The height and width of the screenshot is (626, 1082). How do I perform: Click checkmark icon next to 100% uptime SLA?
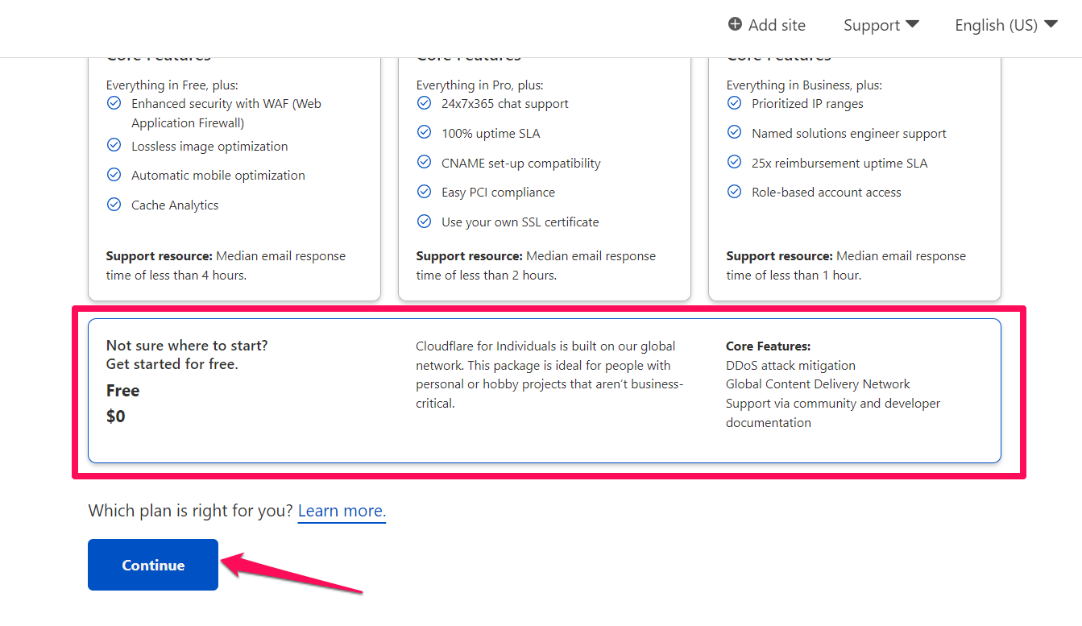(425, 132)
